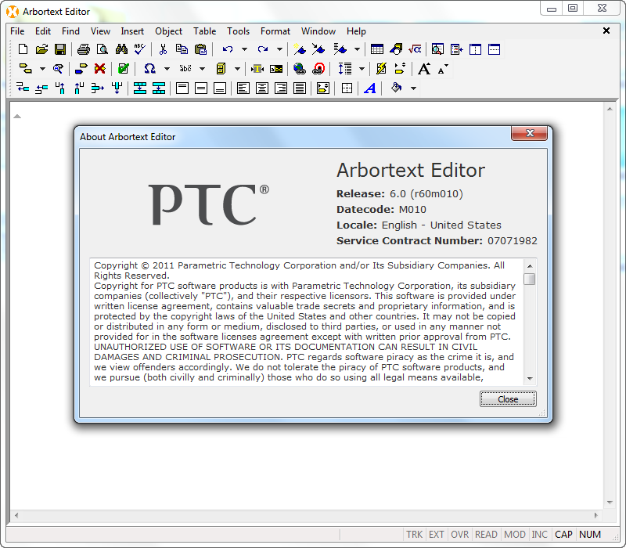This screenshot has height=548, width=626.
Task: Click the center text alignment icon
Action: click(x=262, y=88)
